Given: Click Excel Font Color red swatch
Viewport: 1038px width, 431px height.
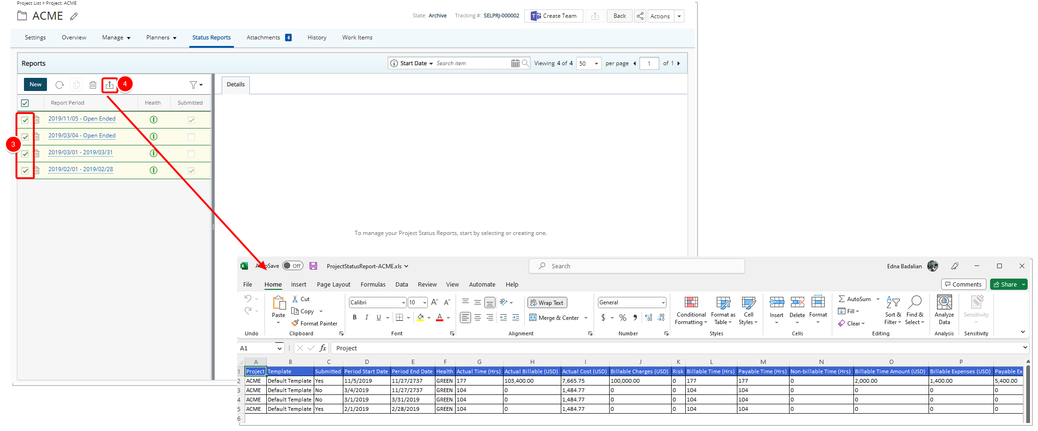Looking at the screenshot, I should click(x=440, y=318).
